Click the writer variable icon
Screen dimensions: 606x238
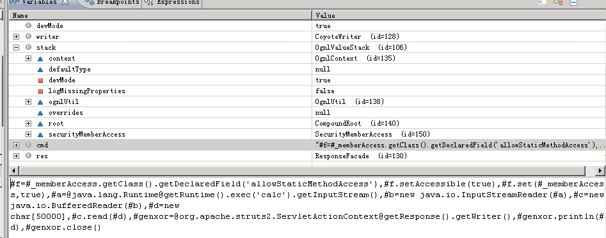(x=29, y=36)
